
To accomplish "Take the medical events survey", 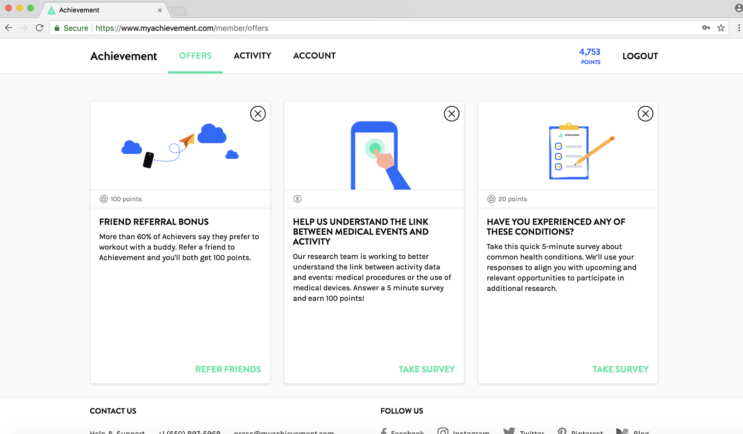I will [x=427, y=369].
